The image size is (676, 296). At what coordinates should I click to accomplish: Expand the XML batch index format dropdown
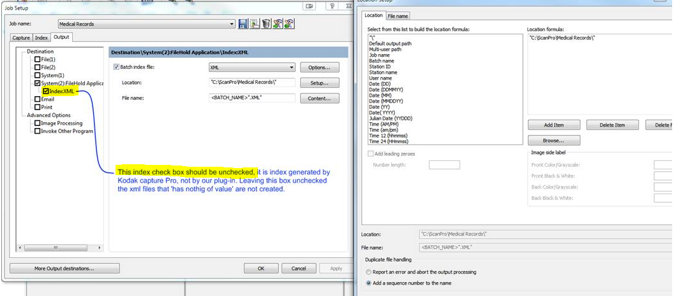tap(291, 67)
